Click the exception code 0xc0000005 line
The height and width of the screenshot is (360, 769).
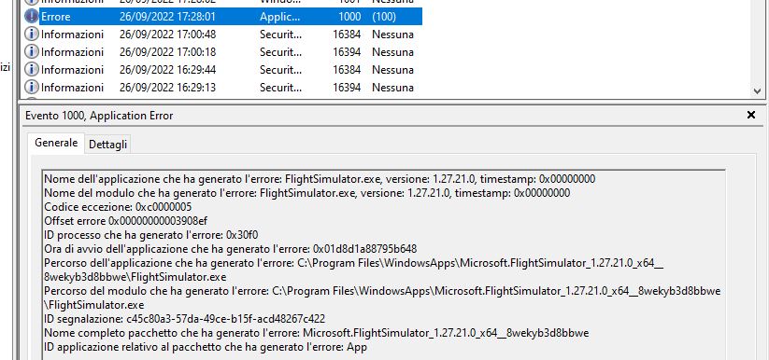tap(118, 207)
